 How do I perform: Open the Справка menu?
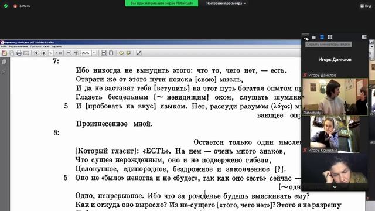[56, 47]
